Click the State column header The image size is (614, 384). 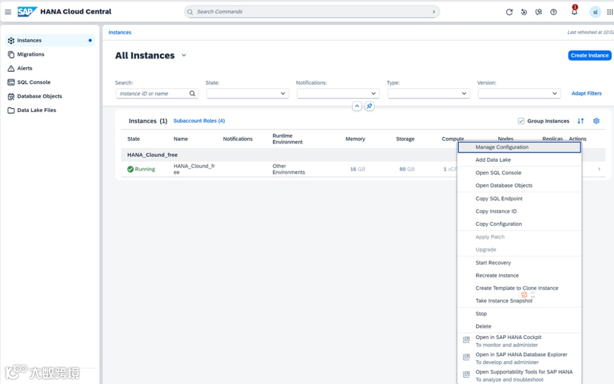(134, 139)
